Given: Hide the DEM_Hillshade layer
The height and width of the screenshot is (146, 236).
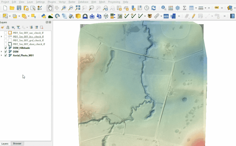Looking at the screenshot, I should pos(6,48).
